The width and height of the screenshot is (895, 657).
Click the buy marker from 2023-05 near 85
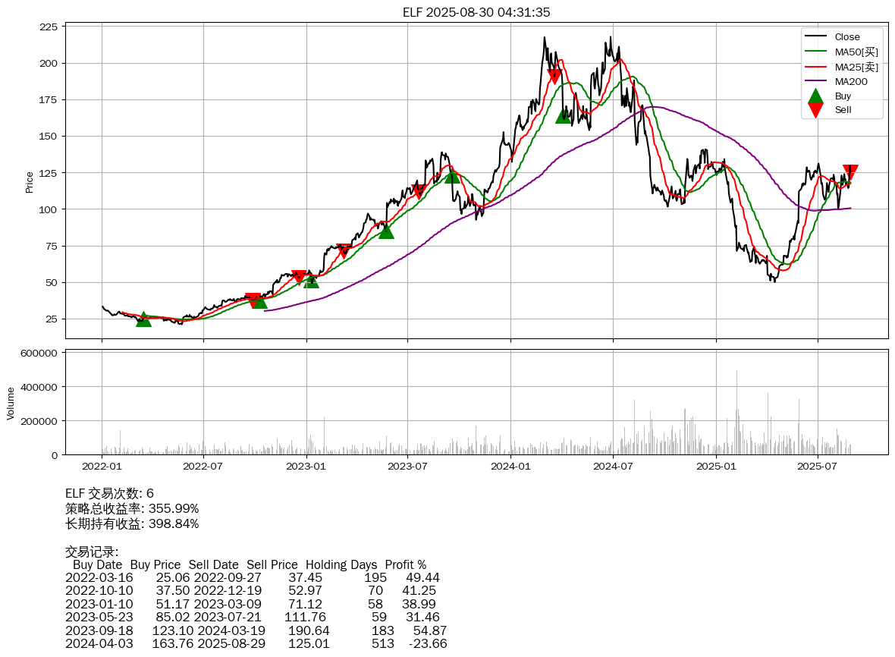pyautogui.click(x=386, y=231)
